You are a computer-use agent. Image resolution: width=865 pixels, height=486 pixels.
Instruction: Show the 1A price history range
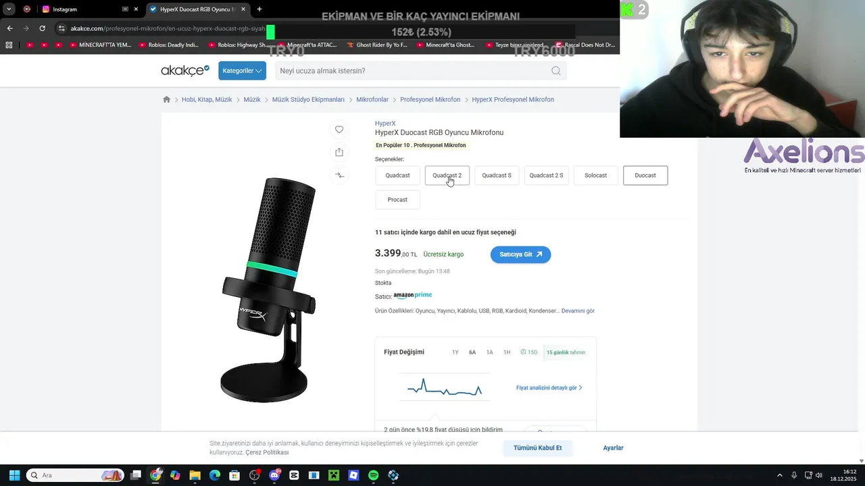tap(490, 352)
